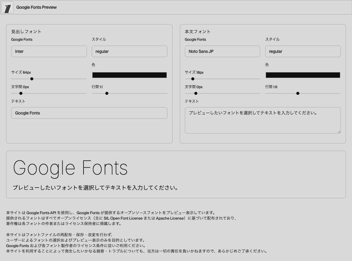Click the 本文フォント panel title
The image size is (352, 261).
tap(198, 32)
